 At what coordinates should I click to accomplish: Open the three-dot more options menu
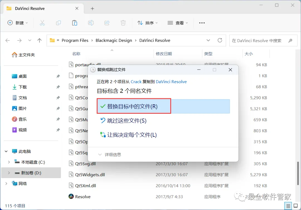202,23
